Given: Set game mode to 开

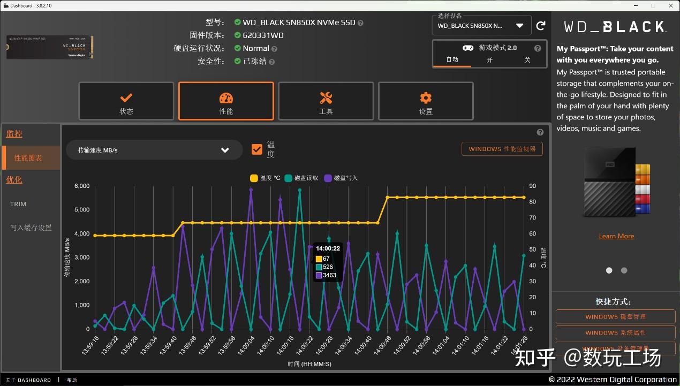Looking at the screenshot, I should [489, 60].
